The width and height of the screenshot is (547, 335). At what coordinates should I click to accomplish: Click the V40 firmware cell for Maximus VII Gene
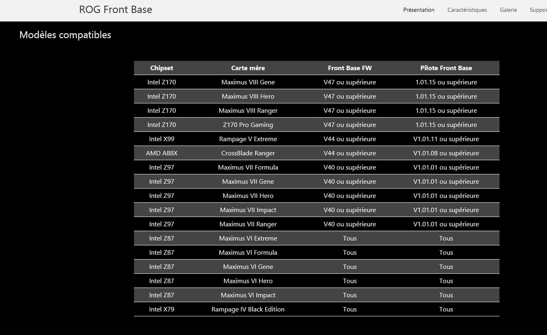tap(350, 182)
